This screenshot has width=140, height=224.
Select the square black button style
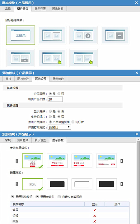(106, 184)
